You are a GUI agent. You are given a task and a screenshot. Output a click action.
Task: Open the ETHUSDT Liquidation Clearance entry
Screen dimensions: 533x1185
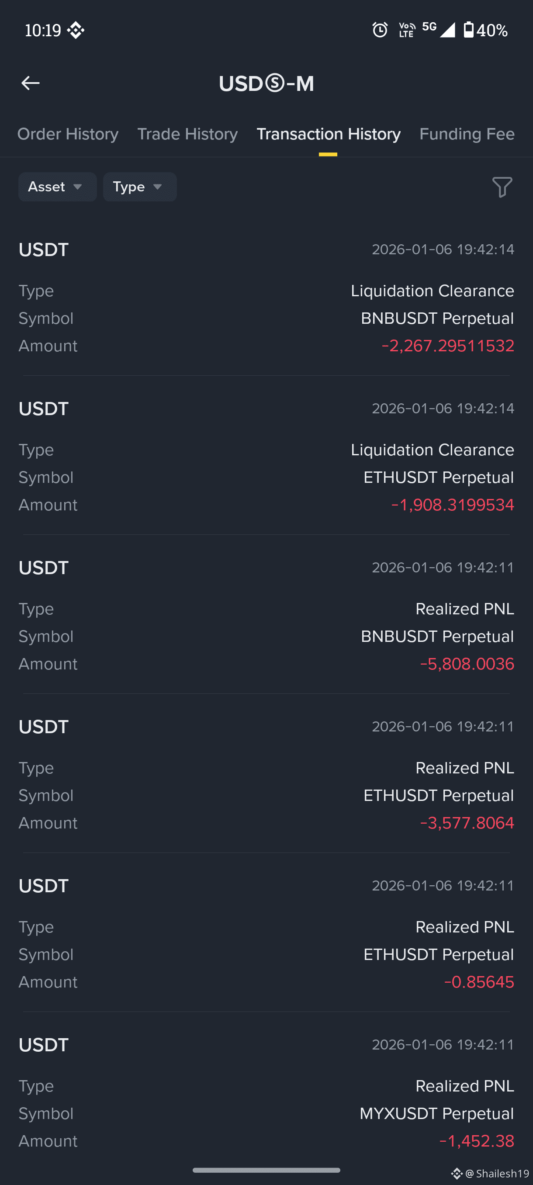click(266, 456)
